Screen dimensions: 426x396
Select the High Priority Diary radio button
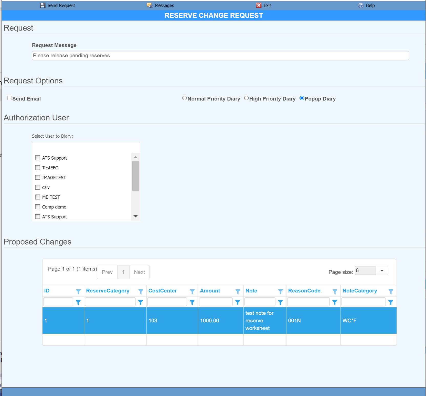tap(246, 98)
